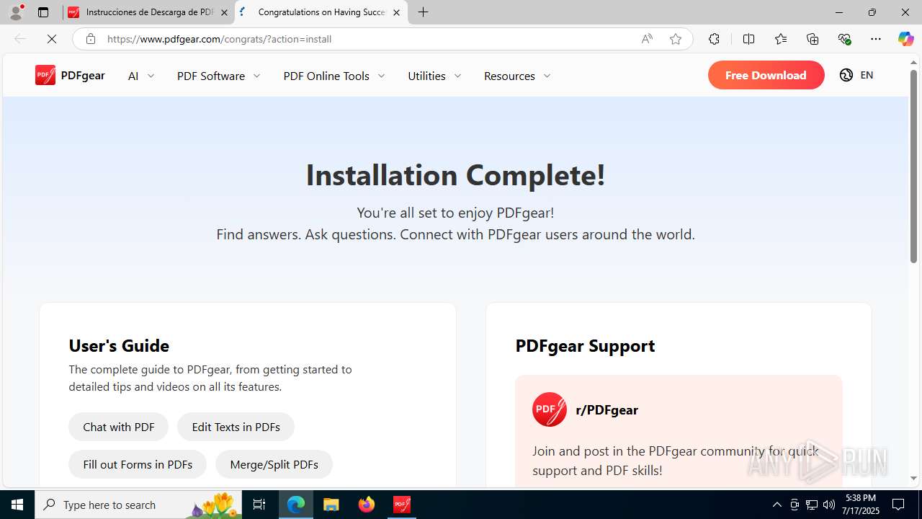
Task: Click the page vertical scrollbar thumb
Action: [x=914, y=165]
